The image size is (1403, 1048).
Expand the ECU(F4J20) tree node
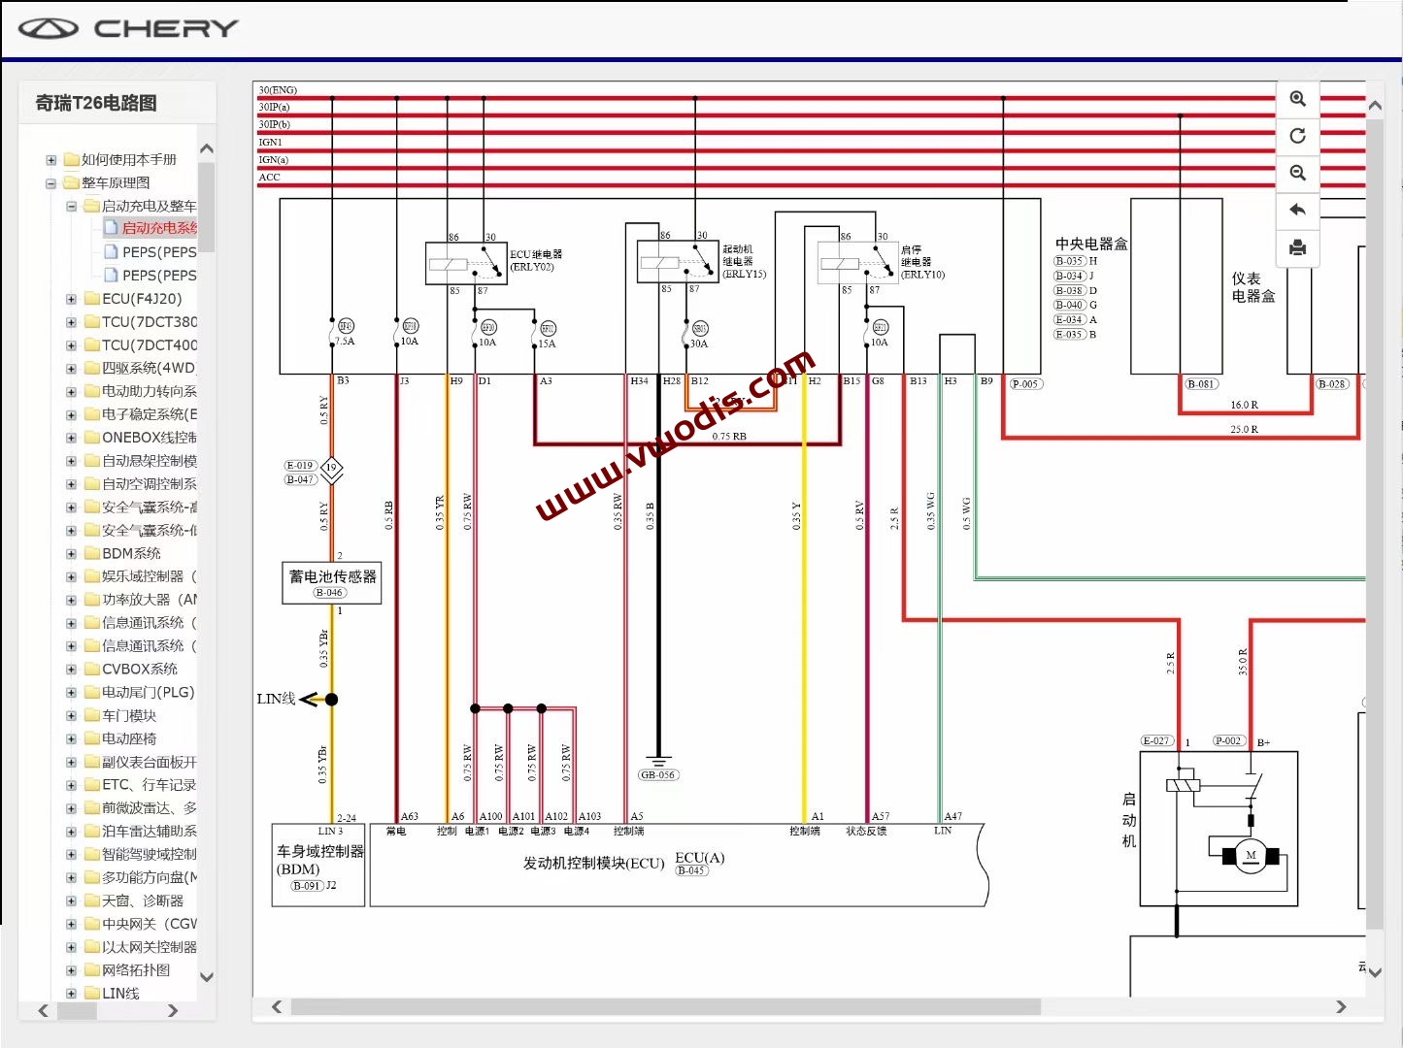(71, 299)
